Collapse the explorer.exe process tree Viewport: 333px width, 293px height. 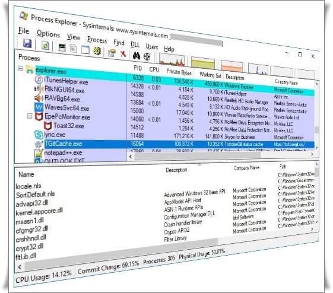point(20,69)
